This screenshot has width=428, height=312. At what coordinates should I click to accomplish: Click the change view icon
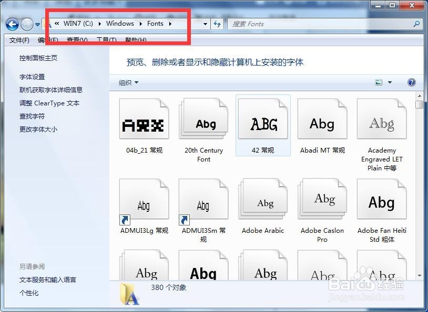[379, 82]
